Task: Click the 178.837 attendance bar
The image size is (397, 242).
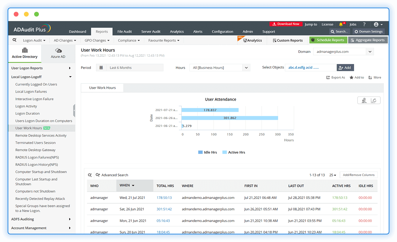Action: (210, 110)
